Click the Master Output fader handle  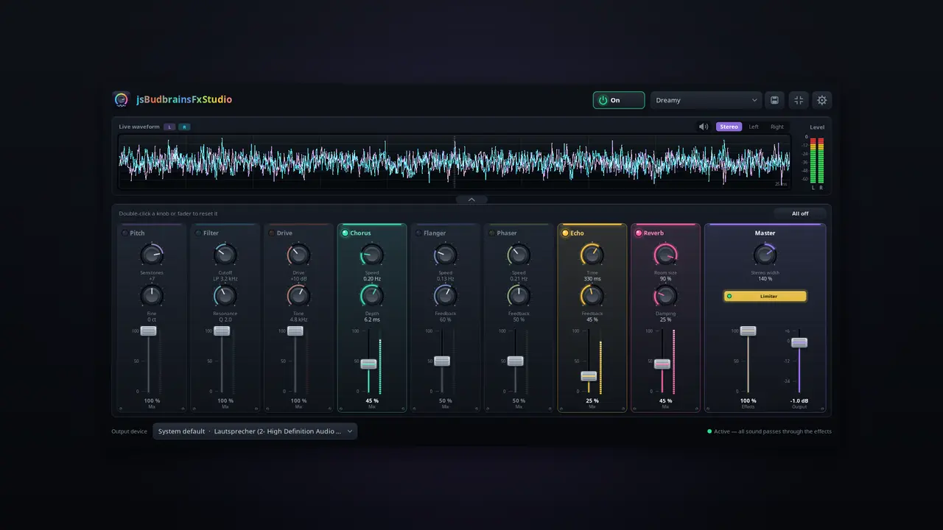pos(799,342)
